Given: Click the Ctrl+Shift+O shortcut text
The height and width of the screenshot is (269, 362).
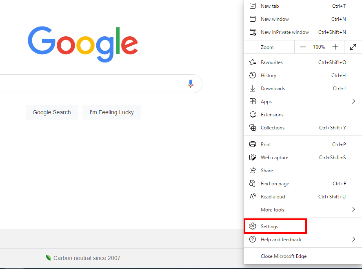Looking at the screenshot, I should 332,62.
